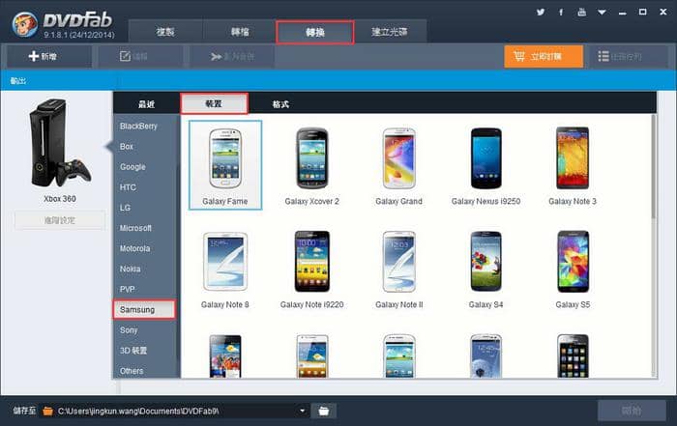Screen dimensions: 677x426
Task: Choose the Galaxy S5 device profile
Action: point(573,270)
